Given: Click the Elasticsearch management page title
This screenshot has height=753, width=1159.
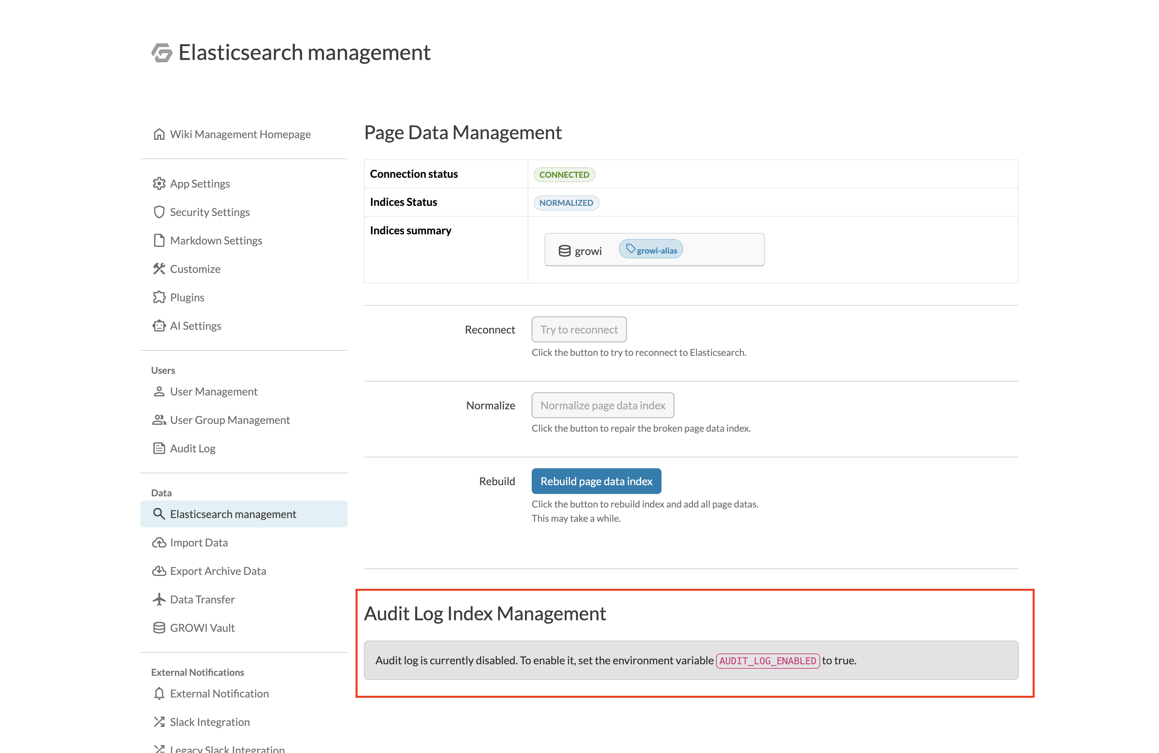Looking at the screenshot, I should click(x=304, y=52).
